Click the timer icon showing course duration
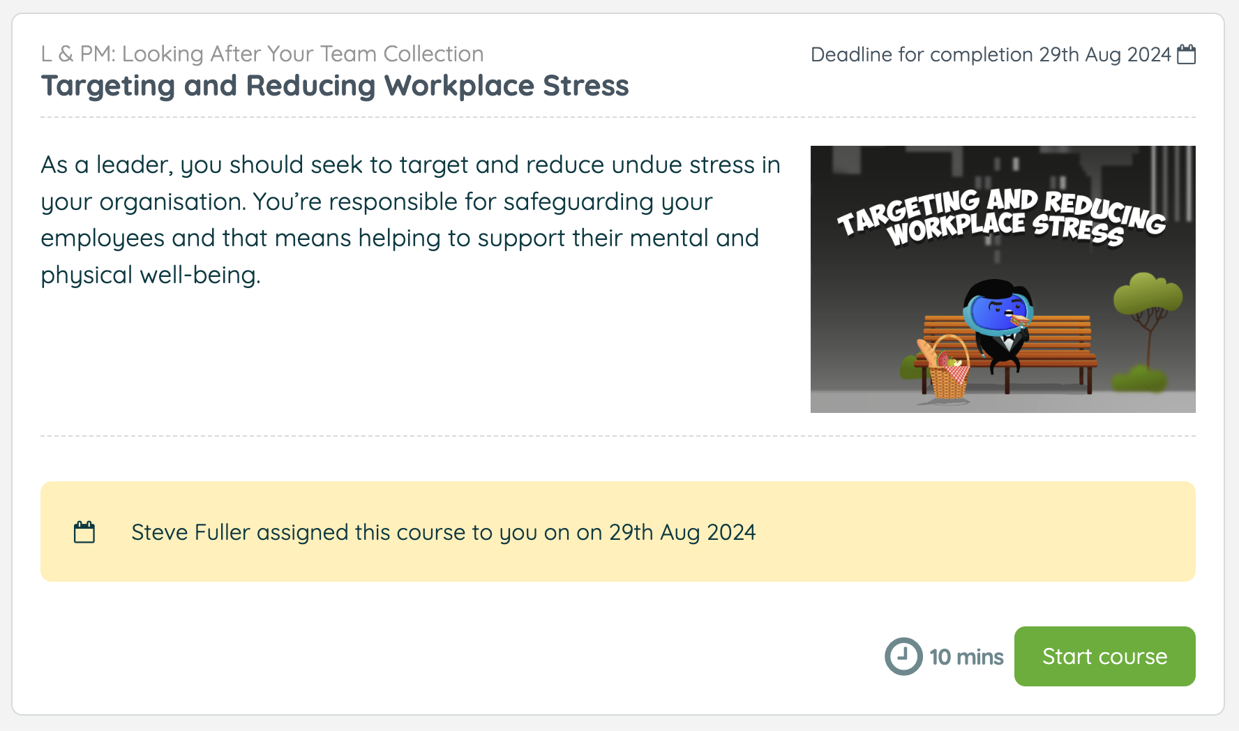The image size is (1239, 731). point(903,656)
